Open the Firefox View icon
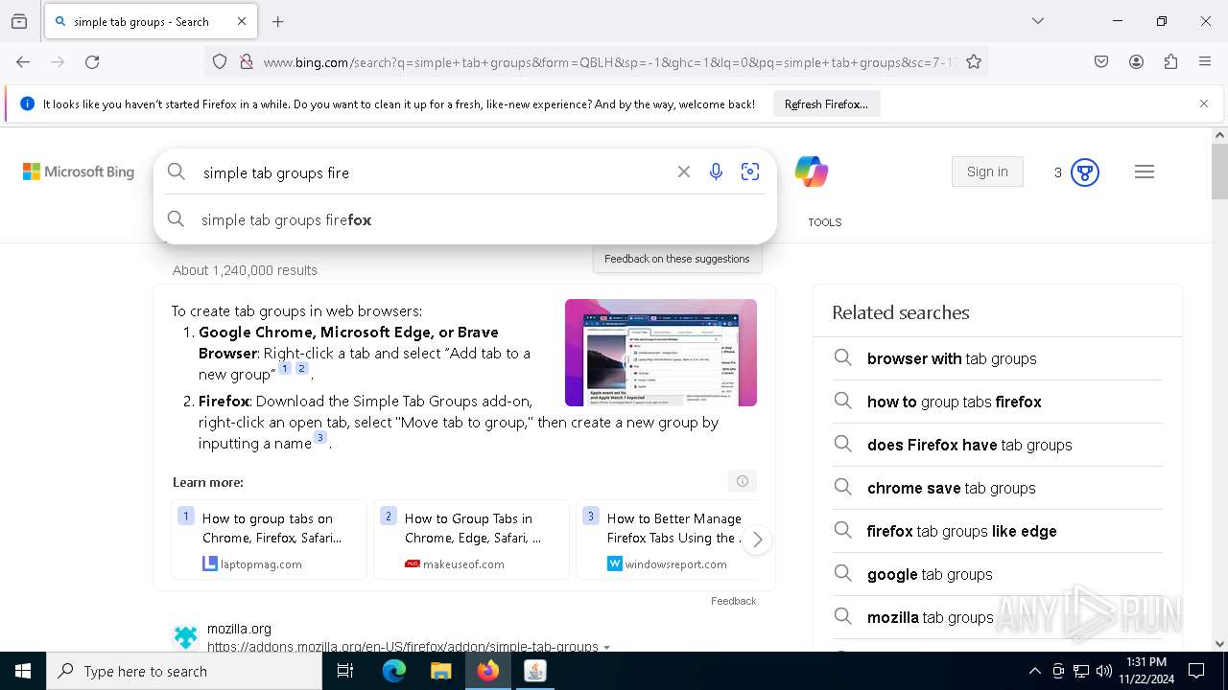1228x690 pixels. pyautogui.click(x=19, y=21)
